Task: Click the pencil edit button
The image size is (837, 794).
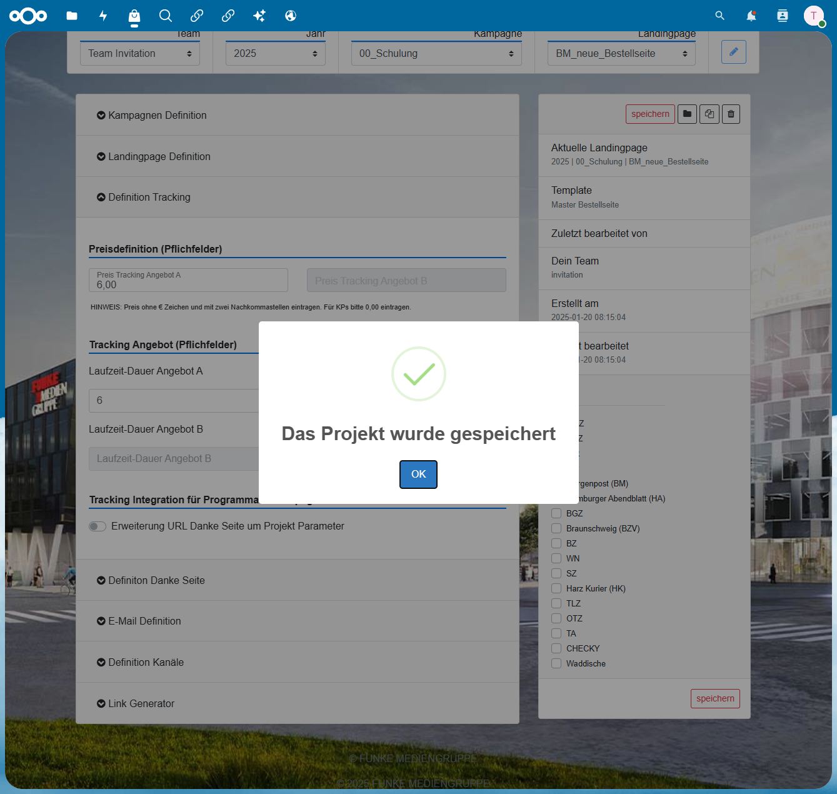Action: (734, 52)
